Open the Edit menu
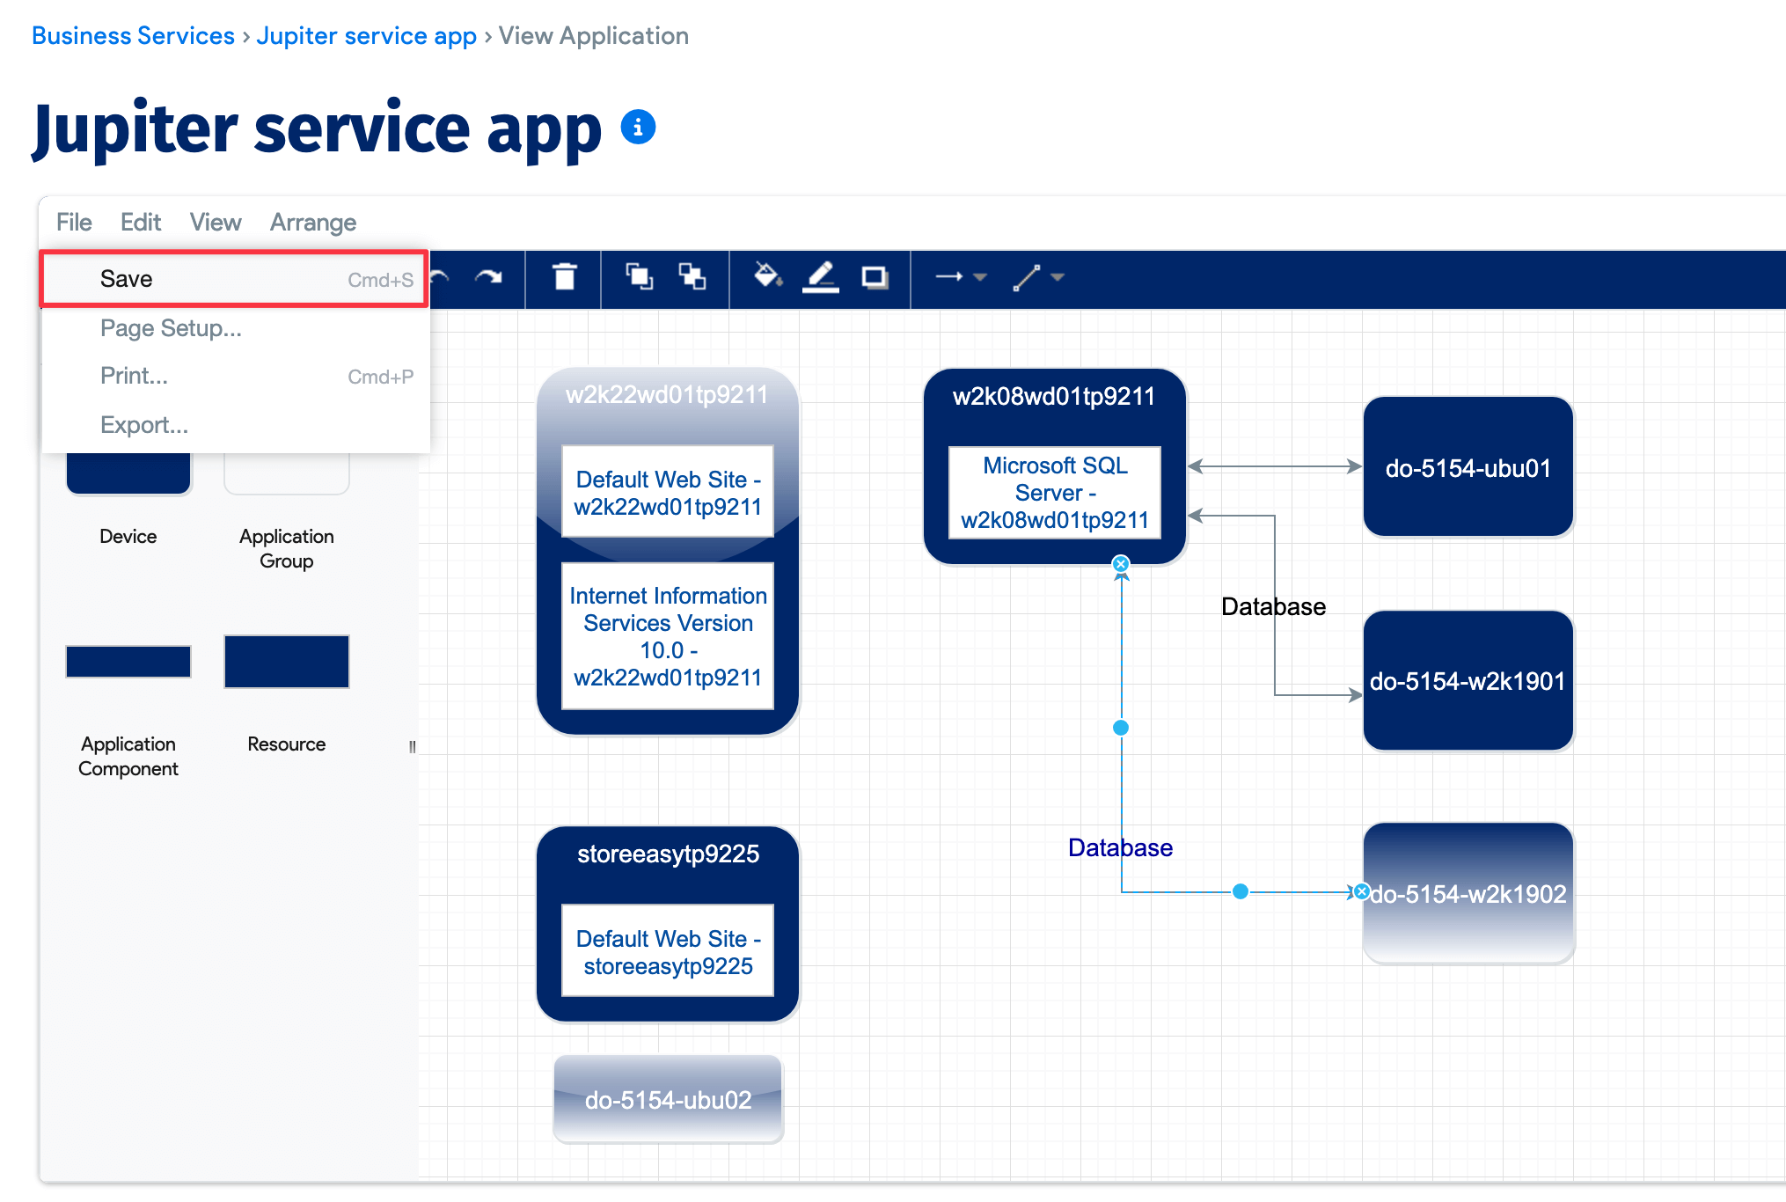This screenshot has width=1786, height=1202. (x=140, y=223)
